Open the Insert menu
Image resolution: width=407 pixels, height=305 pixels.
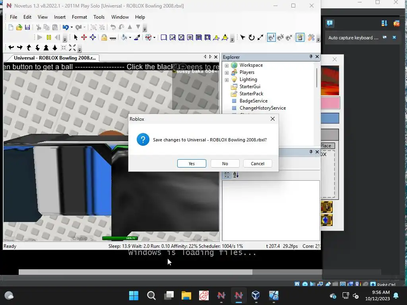point(60,17)
